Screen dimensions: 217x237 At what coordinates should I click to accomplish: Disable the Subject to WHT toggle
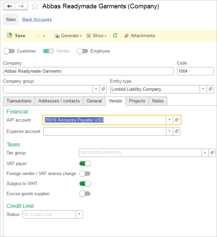coord(85,184)
